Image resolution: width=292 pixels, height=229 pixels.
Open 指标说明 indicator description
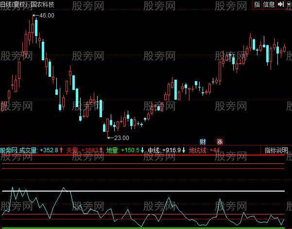pyautogui.click(x=276, y=150)
